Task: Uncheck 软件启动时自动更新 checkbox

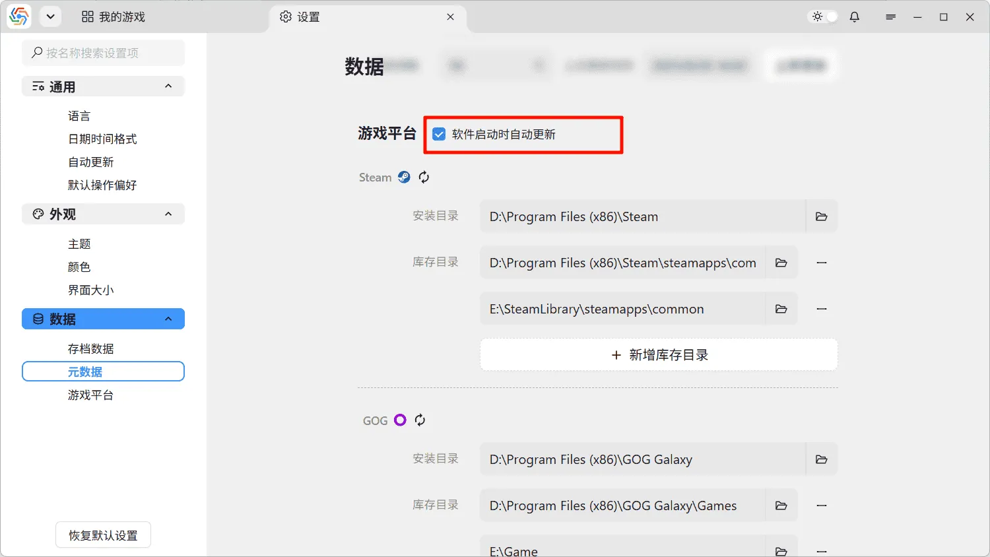Action: [439, 135]
